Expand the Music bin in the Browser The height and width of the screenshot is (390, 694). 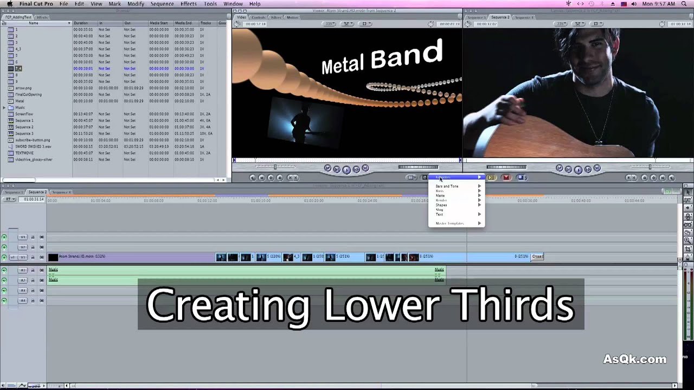pyautogui.click(x=4, y=107)
